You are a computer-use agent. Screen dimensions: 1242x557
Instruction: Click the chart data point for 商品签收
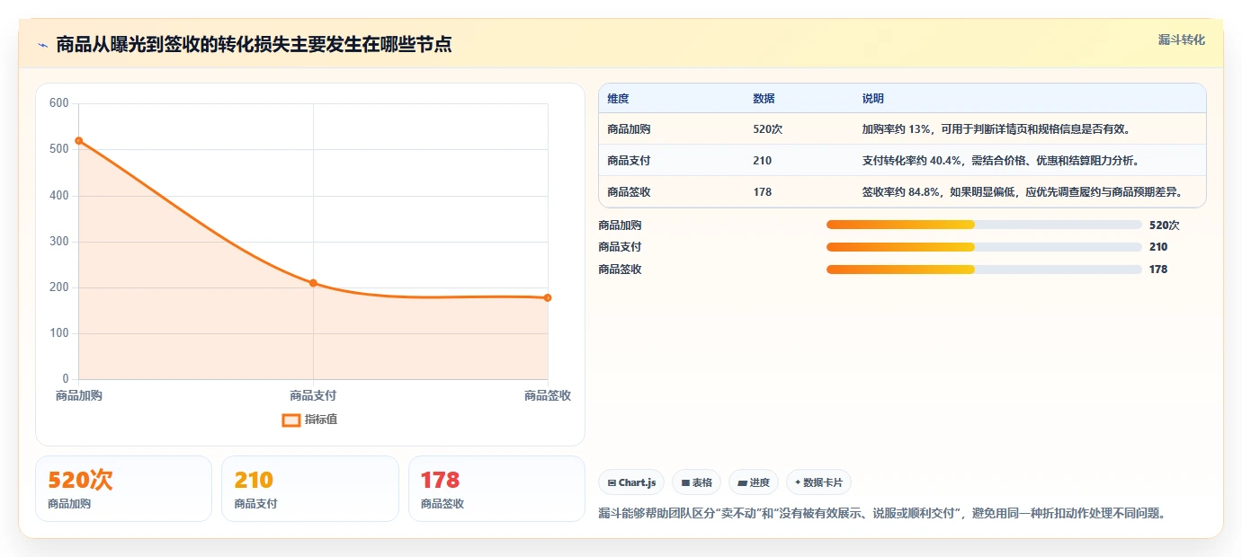click(x=547, y=297)
